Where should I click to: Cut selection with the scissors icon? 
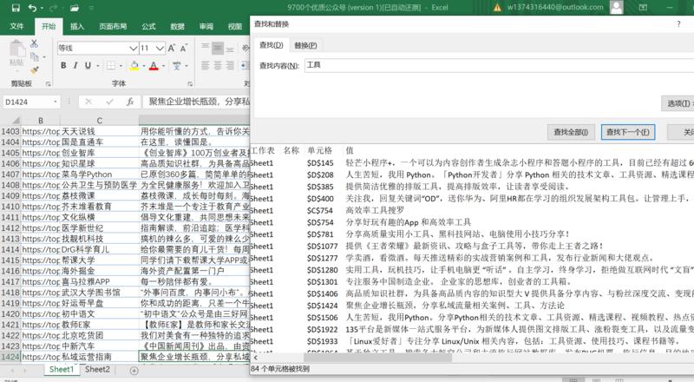[34, 43]
